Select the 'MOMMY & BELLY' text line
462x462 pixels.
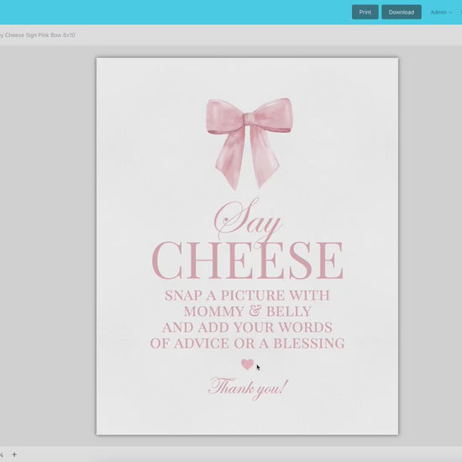pos(248,312)
